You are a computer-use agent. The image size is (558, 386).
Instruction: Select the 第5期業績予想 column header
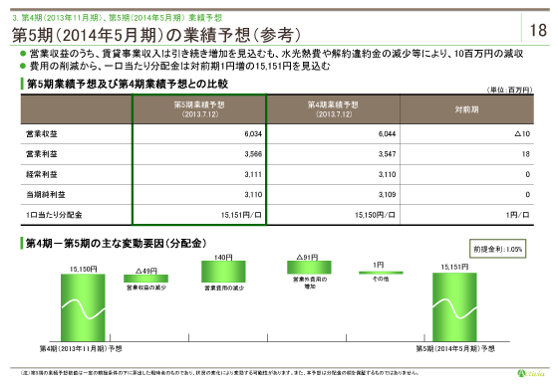(x=199, y=109)
